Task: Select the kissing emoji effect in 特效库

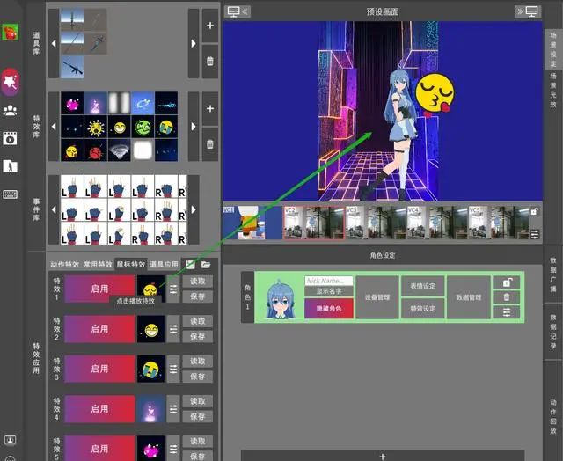Action: coord(72,150)
